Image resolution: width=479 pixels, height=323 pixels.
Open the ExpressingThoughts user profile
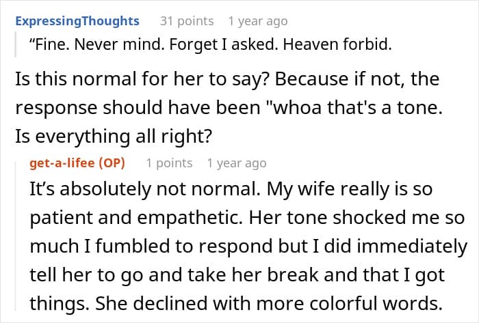click(77, 21)
